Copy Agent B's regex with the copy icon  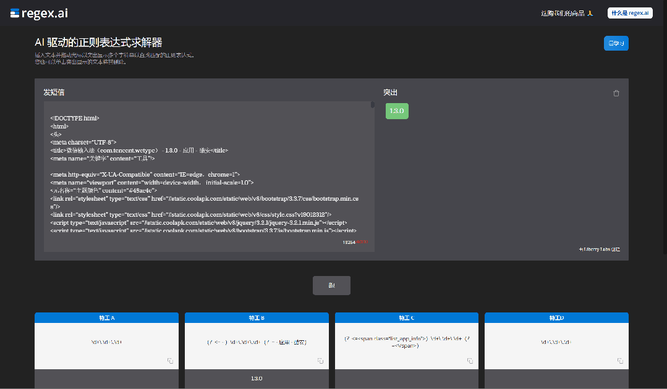[320, 361]
